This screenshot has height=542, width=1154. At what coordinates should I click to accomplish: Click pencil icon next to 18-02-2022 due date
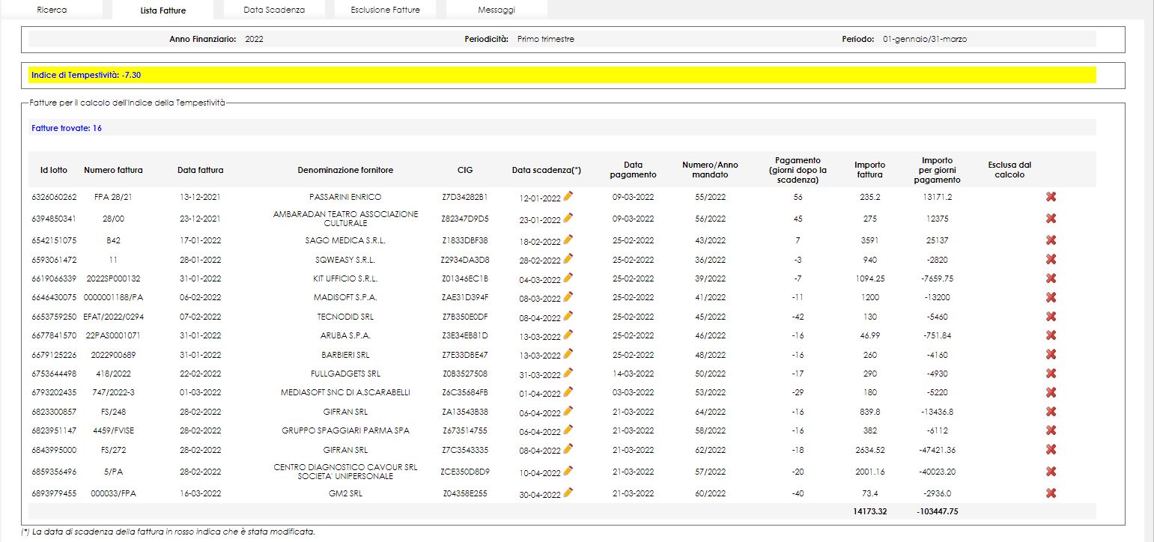pos(568,240)
